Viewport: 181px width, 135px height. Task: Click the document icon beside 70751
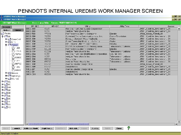pyautogui.click(x=13, y=54)
